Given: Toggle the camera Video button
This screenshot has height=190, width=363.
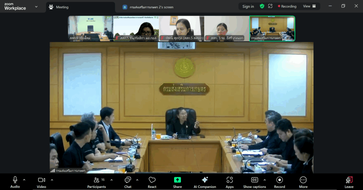Looking at the screenshot, I should coord(41,182).
